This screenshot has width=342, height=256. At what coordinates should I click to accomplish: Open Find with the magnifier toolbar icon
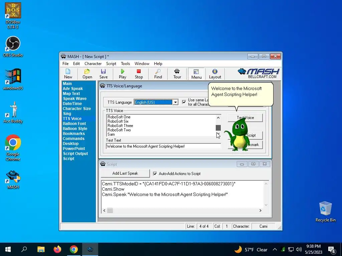coord(158,74)
